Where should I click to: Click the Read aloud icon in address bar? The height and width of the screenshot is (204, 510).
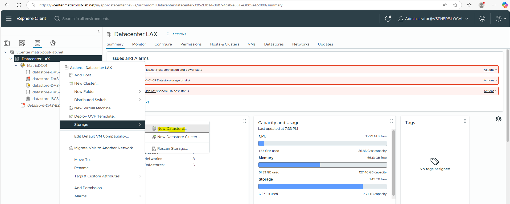point(445,5)
